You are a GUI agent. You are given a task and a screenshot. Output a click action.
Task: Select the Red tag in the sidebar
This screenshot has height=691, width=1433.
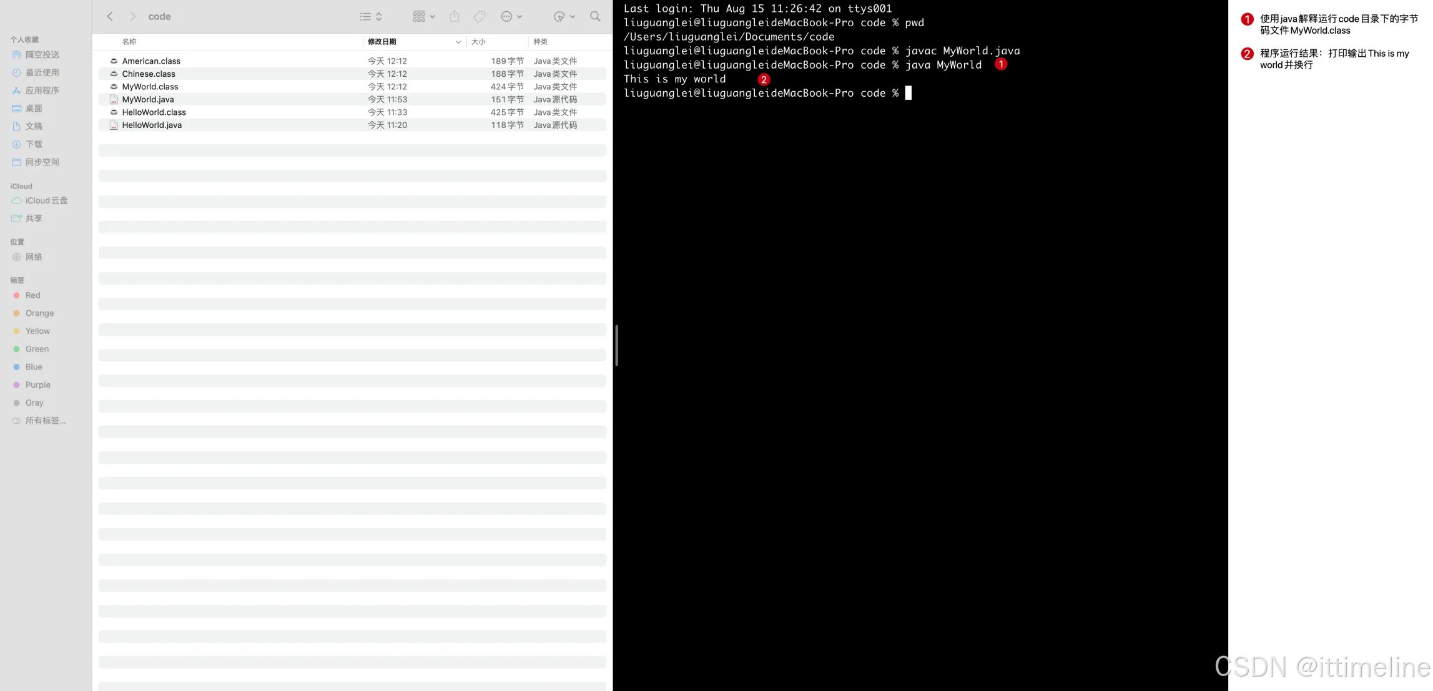[x=32, y=295]
